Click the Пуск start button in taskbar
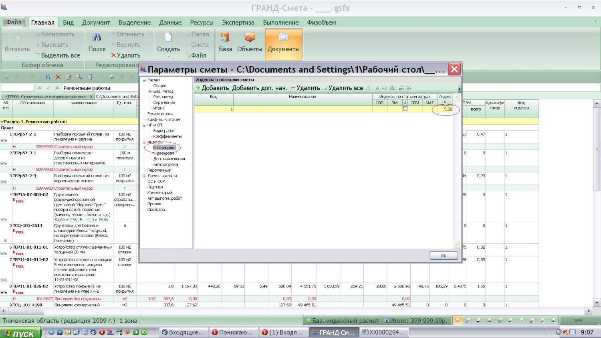Image resolution: width=601 pixels, height=338 pixels. coord(20,333)
